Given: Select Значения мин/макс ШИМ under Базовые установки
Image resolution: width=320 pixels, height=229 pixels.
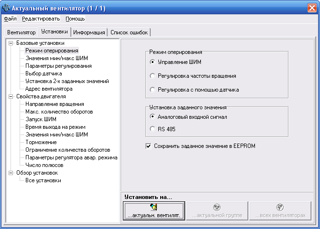Looking at the screenshot, I should point(57,58).
